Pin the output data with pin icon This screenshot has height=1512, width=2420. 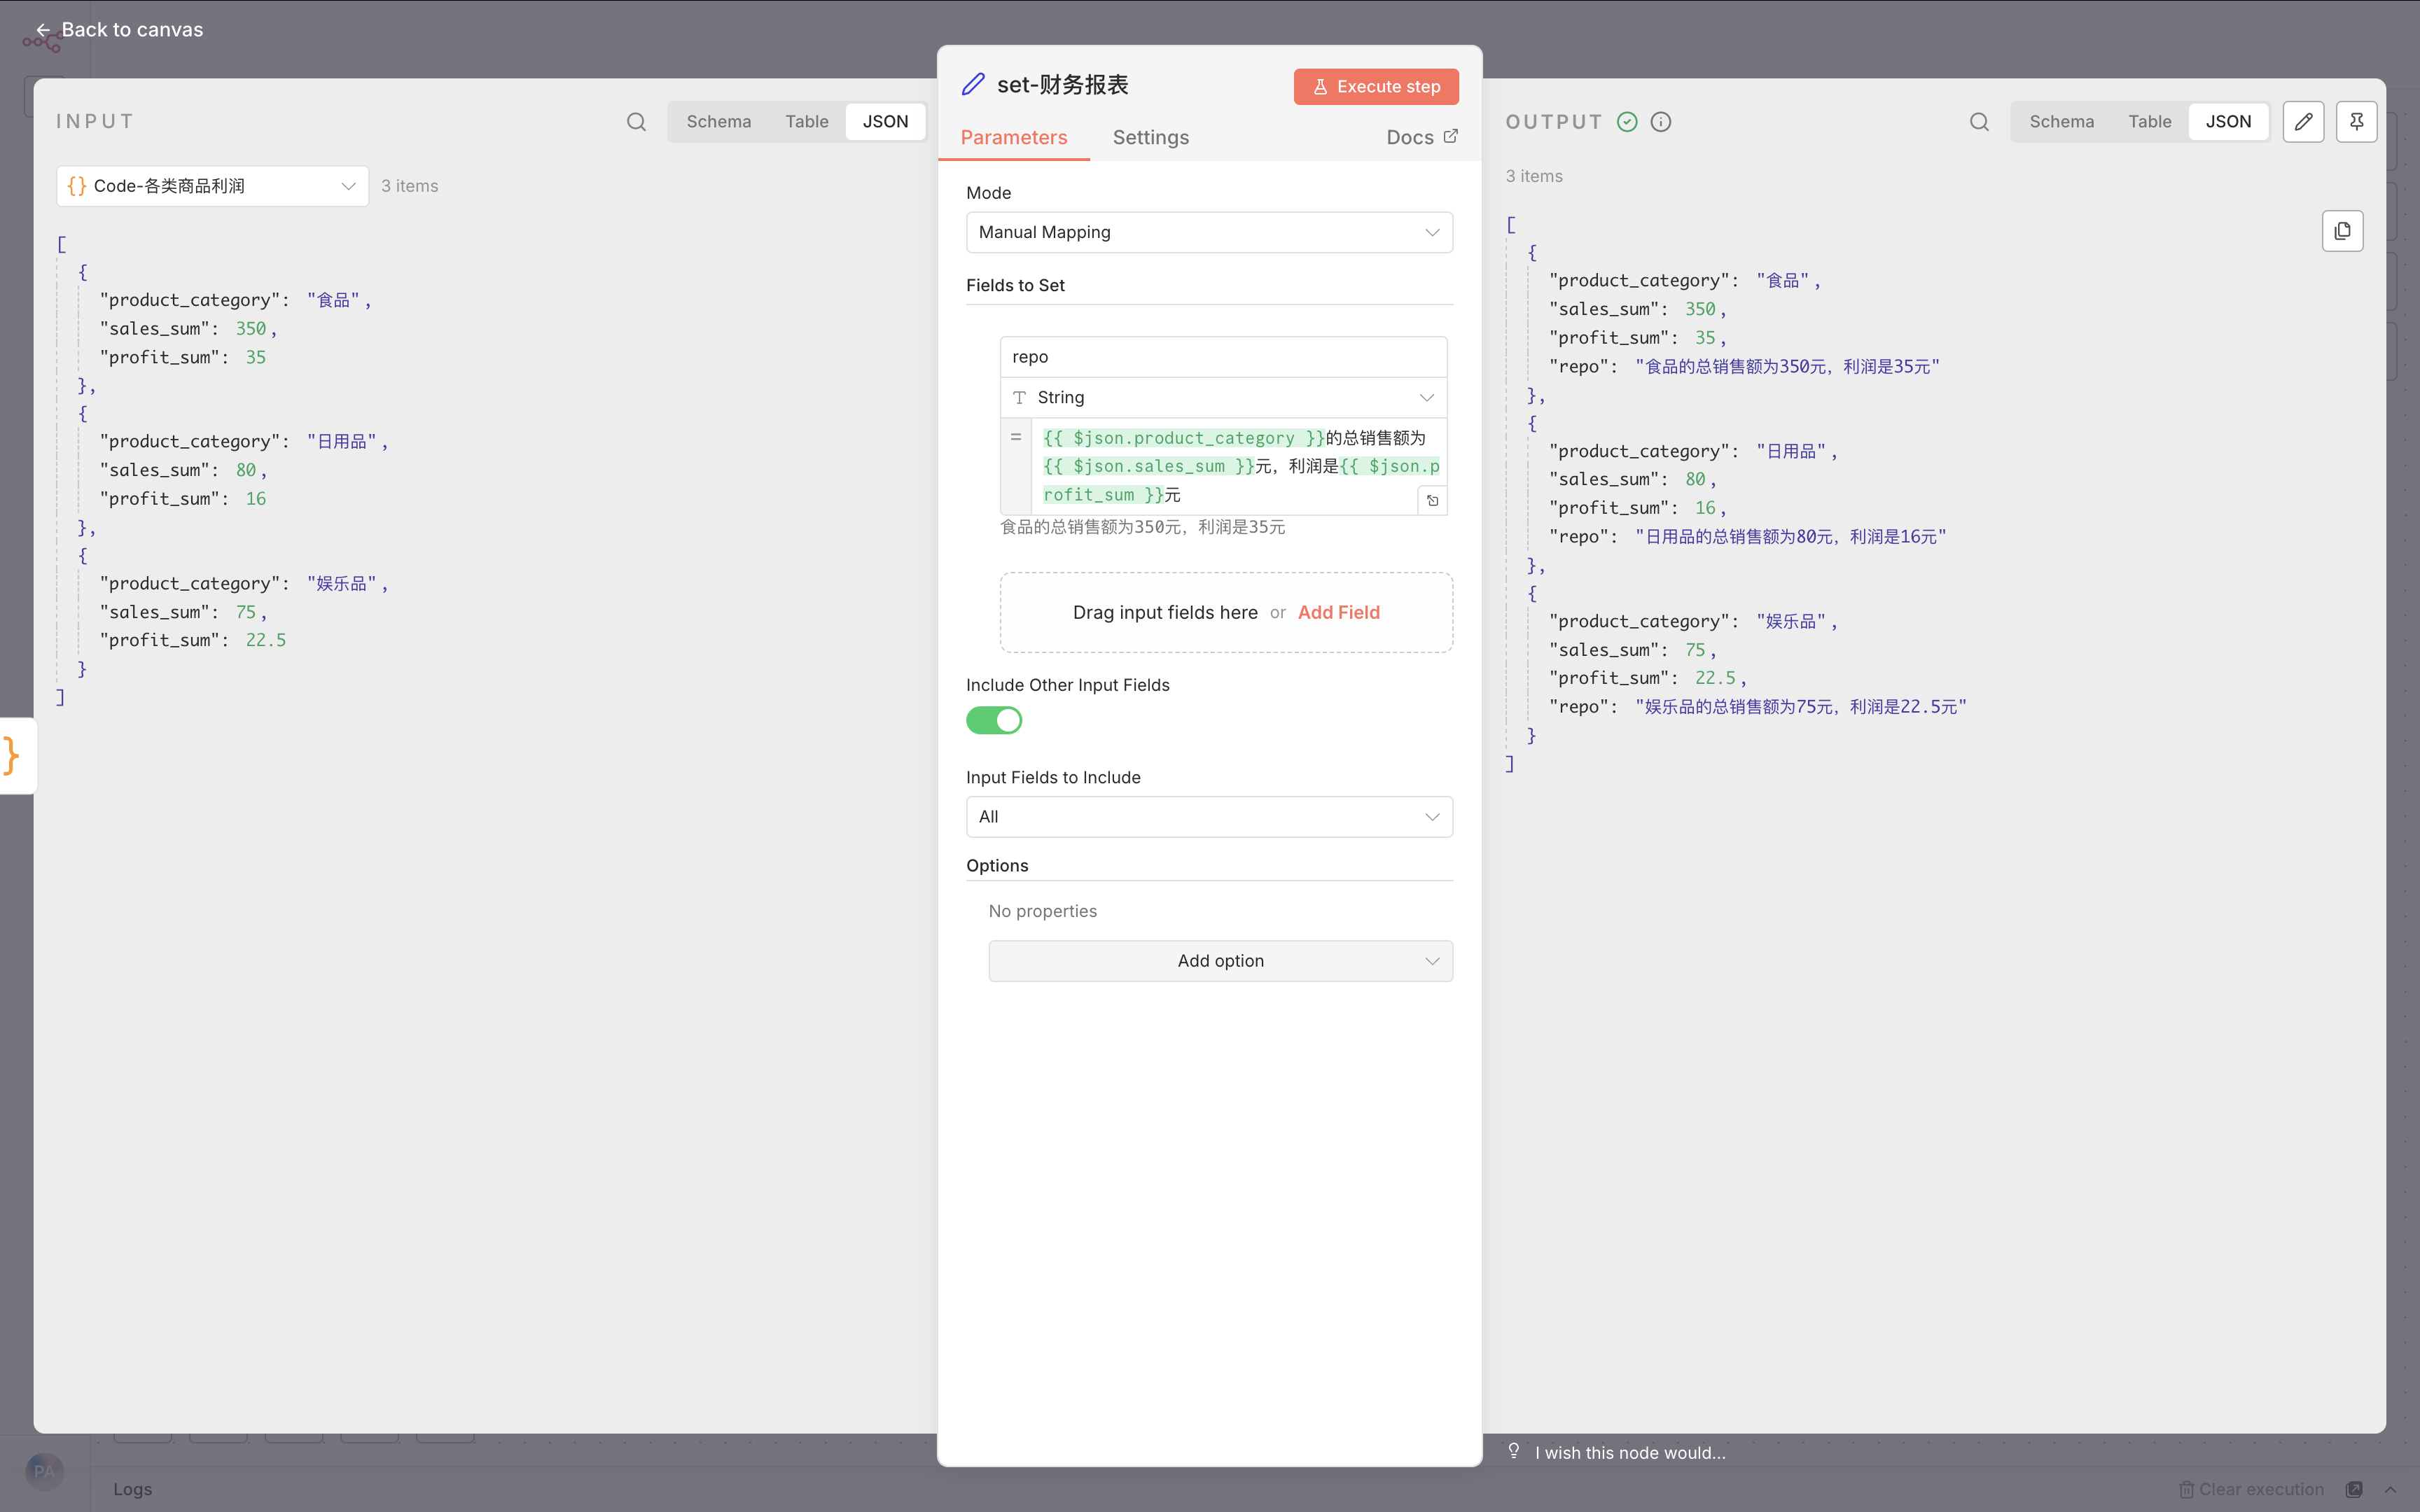click(2356, 122)
